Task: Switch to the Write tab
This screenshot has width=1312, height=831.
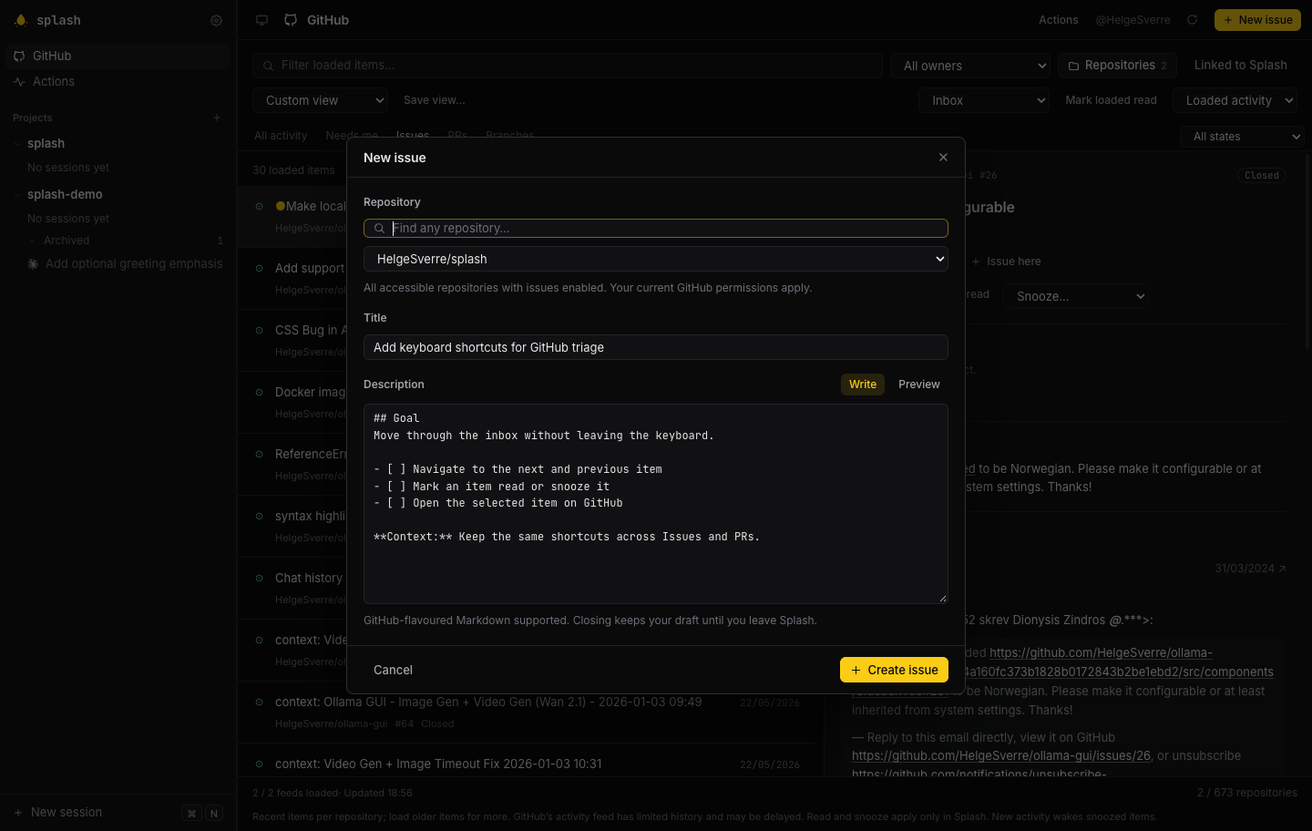Action: (x=863, y=385)
